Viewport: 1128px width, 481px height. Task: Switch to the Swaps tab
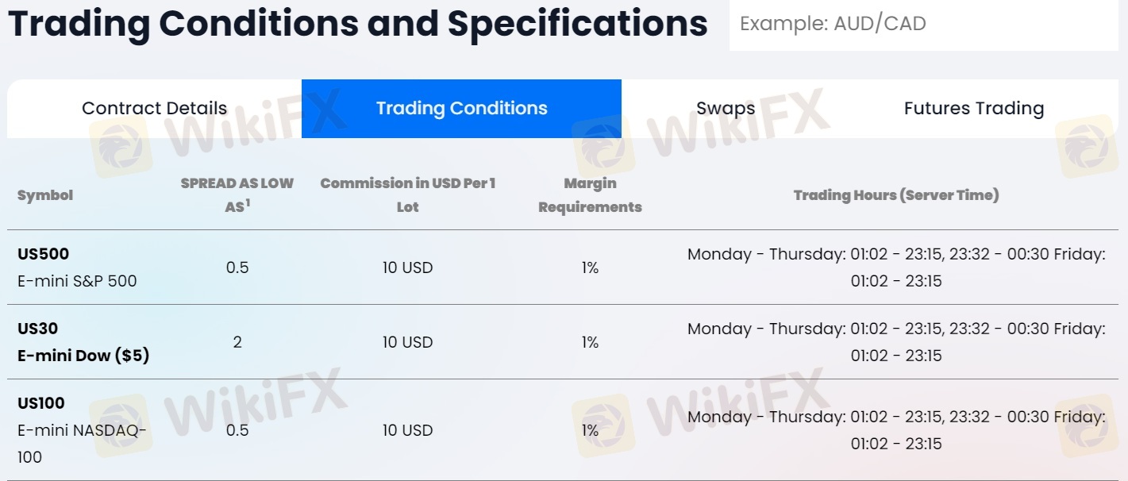tap(726, 109)
